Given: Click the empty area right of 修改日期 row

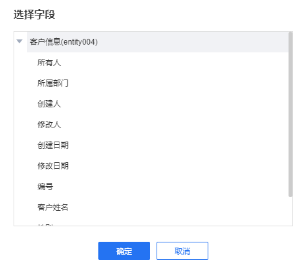Looking at the screenshot, I should (x=178, y=166).
